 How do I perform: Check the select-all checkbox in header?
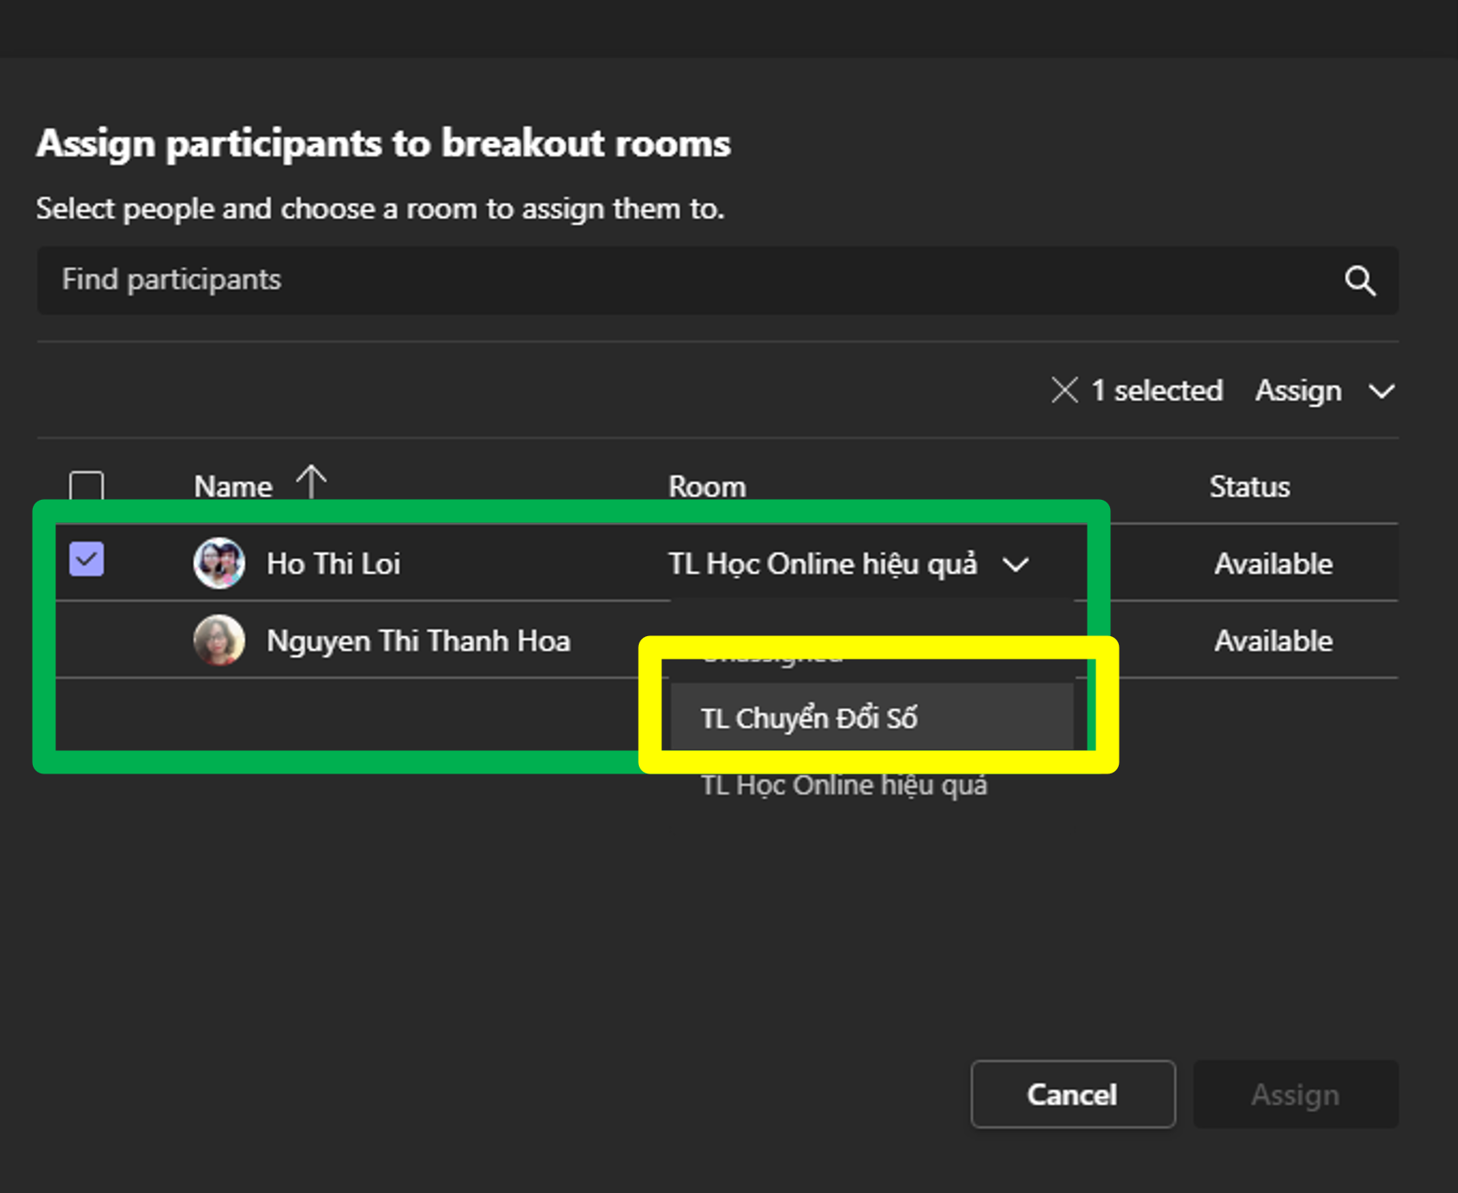pyautogui.click(x=86, y=486)
